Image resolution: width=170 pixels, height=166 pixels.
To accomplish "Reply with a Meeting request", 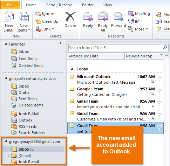I will pos(139,14).
